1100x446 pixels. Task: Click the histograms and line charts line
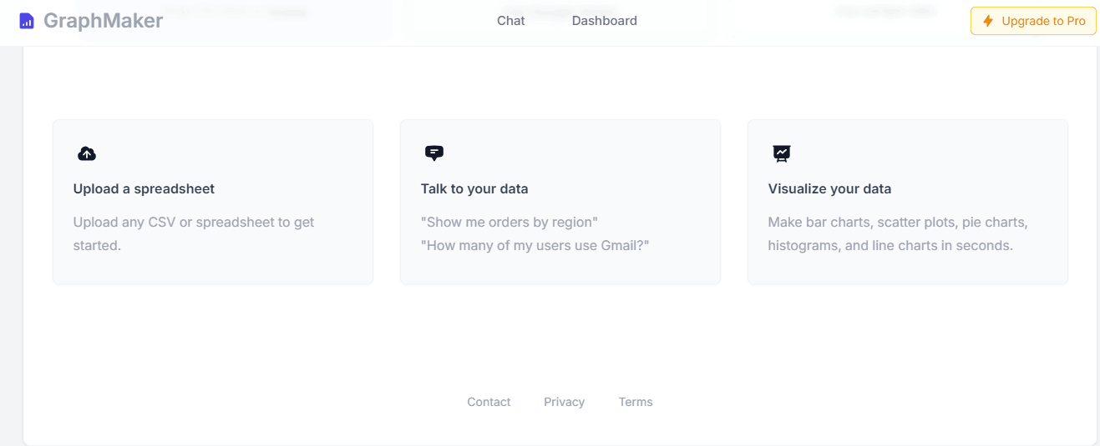pos(890,246)
